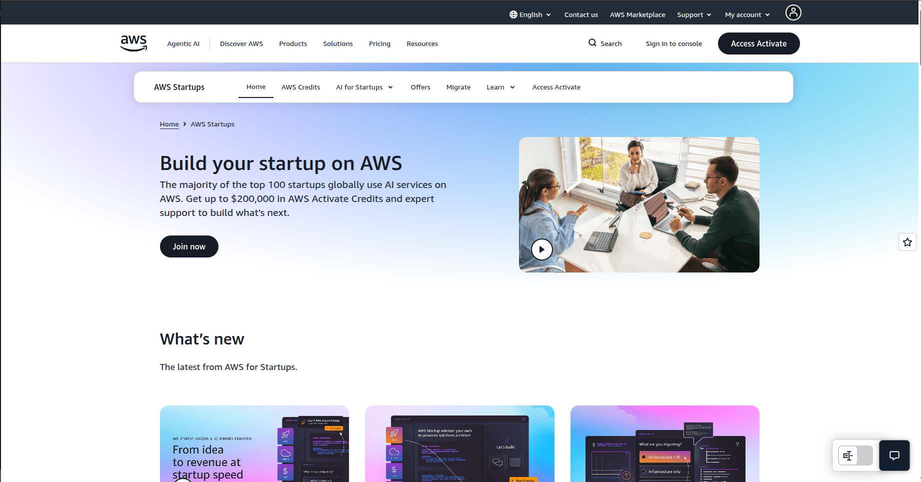Open the Agentic AI menu item
The width and height of the screenshot is (921, 482).
point(183,43)
